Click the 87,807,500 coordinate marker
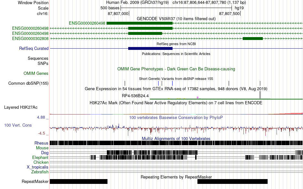Screen dimensions: 303x189 (230, 13)
